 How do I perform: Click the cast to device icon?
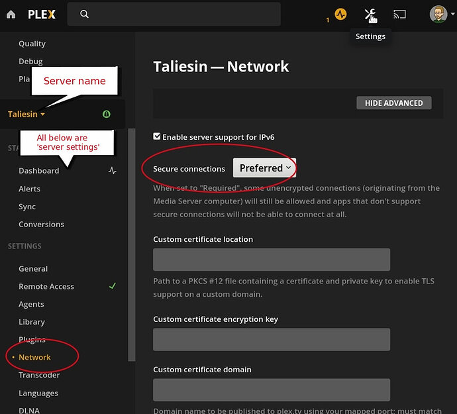tap(399, 15)
